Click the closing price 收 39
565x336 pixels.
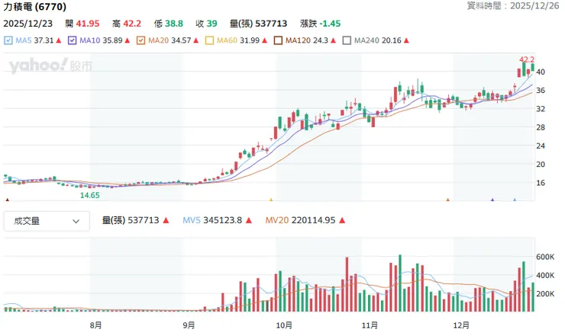206,24
